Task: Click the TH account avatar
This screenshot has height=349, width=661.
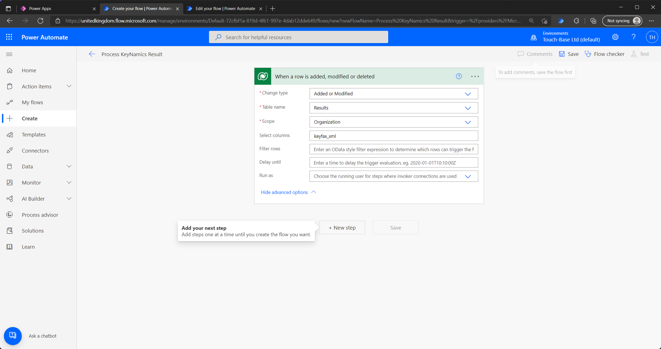Action: (652, 37)
